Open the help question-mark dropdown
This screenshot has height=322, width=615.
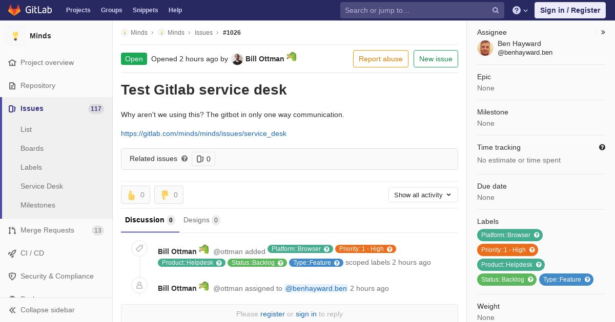[520, 10]
